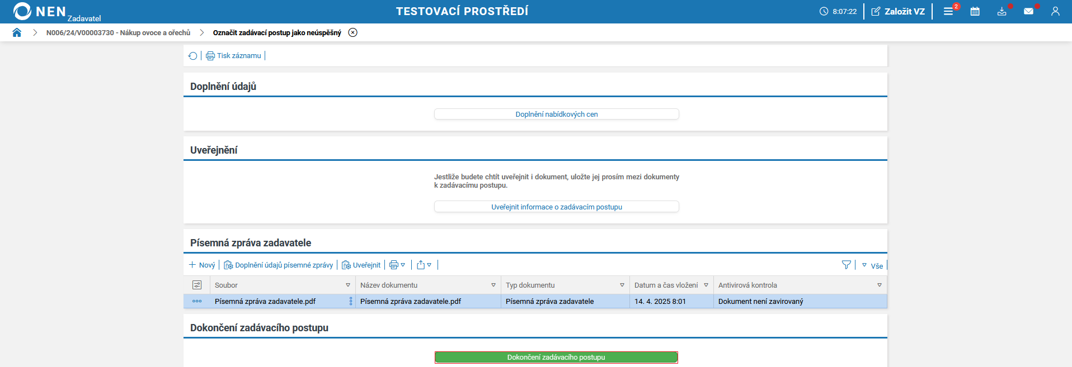1072x367 pixels.
Task: Open the Antivirová kontrola column filter arrow
Action: pos(880,285)
